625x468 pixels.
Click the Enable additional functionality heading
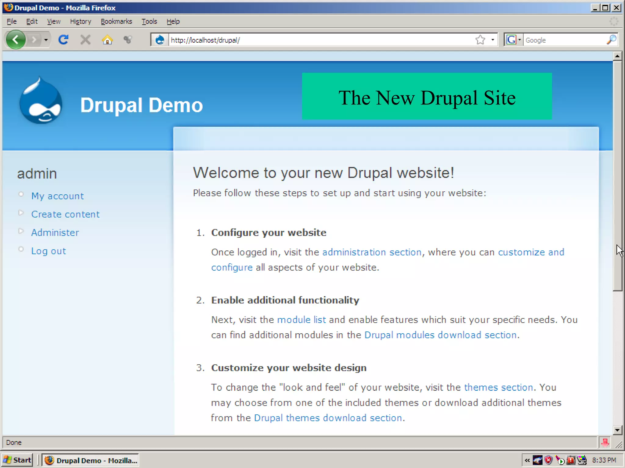(x=285, y=300)
